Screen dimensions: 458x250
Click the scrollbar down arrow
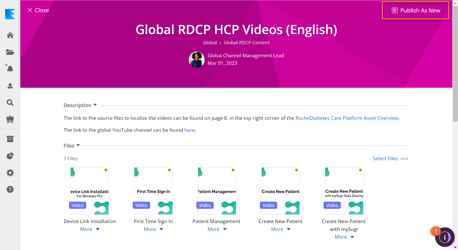coord(455,247)
